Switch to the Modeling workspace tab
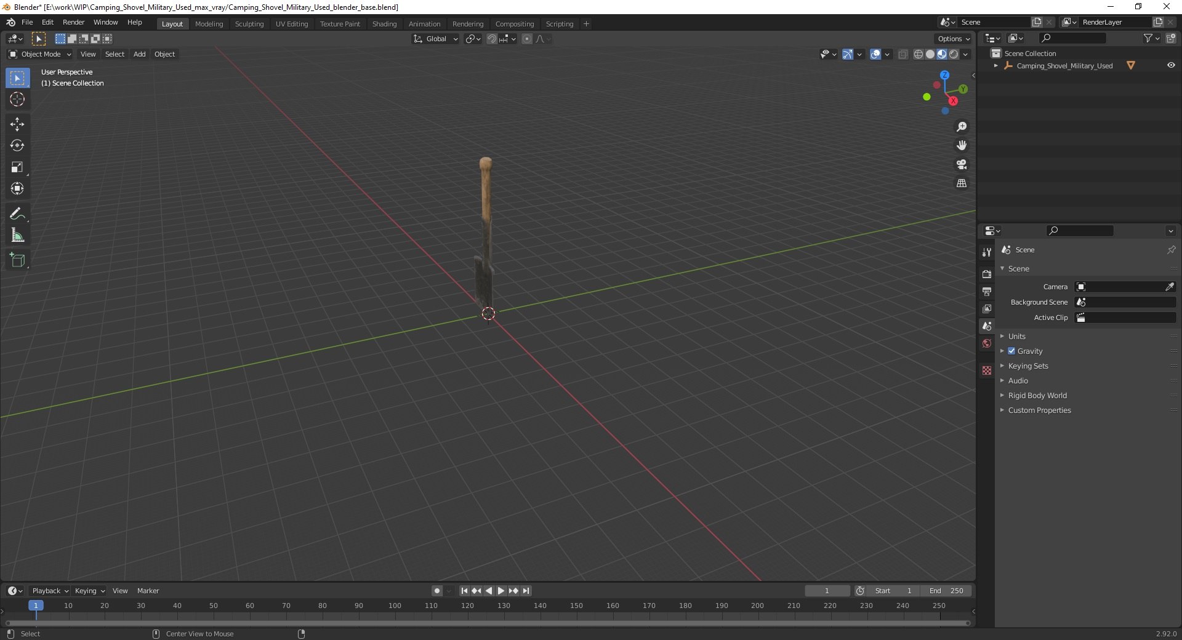 click(x=209, y=24)
